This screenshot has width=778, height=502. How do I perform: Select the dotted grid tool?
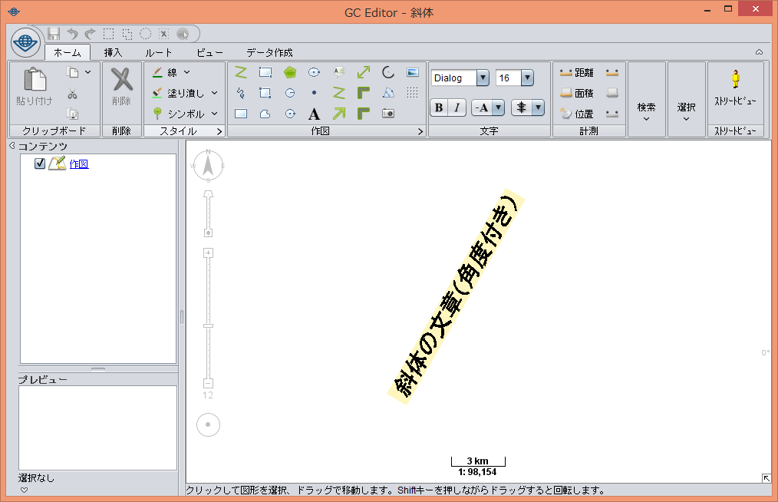pos(412,93)
